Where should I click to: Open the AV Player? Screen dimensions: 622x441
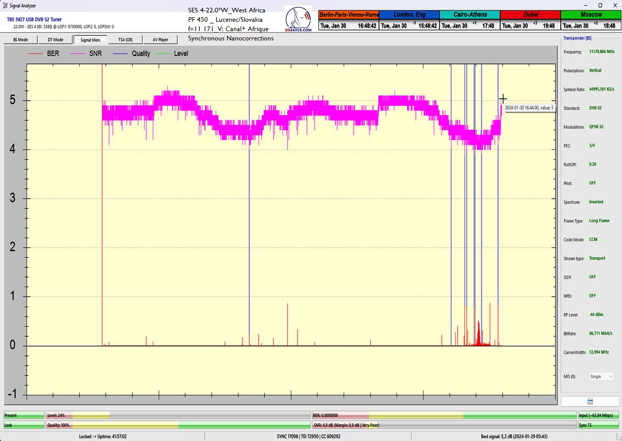coord(160,39)
